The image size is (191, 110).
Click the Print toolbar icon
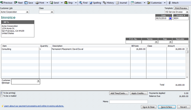pos(40,3)
